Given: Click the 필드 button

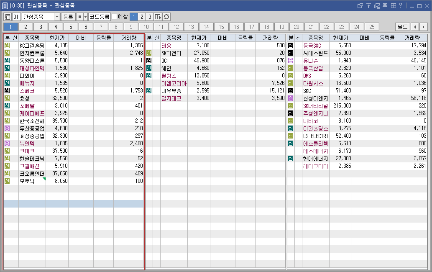Looking at the screenshot, I should click(x=403, y=27).
